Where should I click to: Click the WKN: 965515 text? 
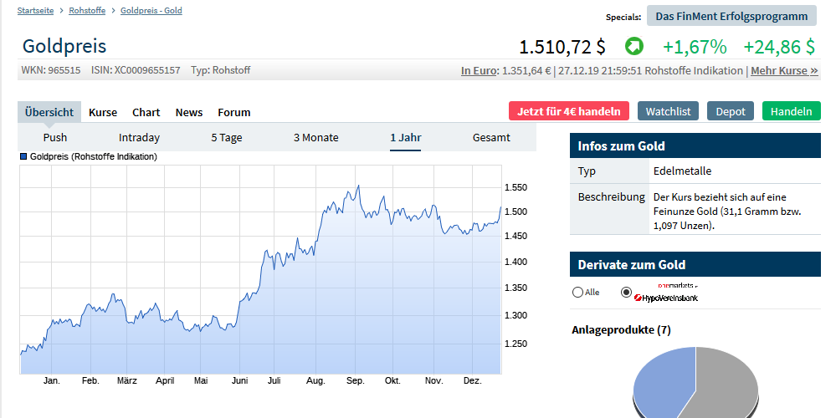coord(51,70)
